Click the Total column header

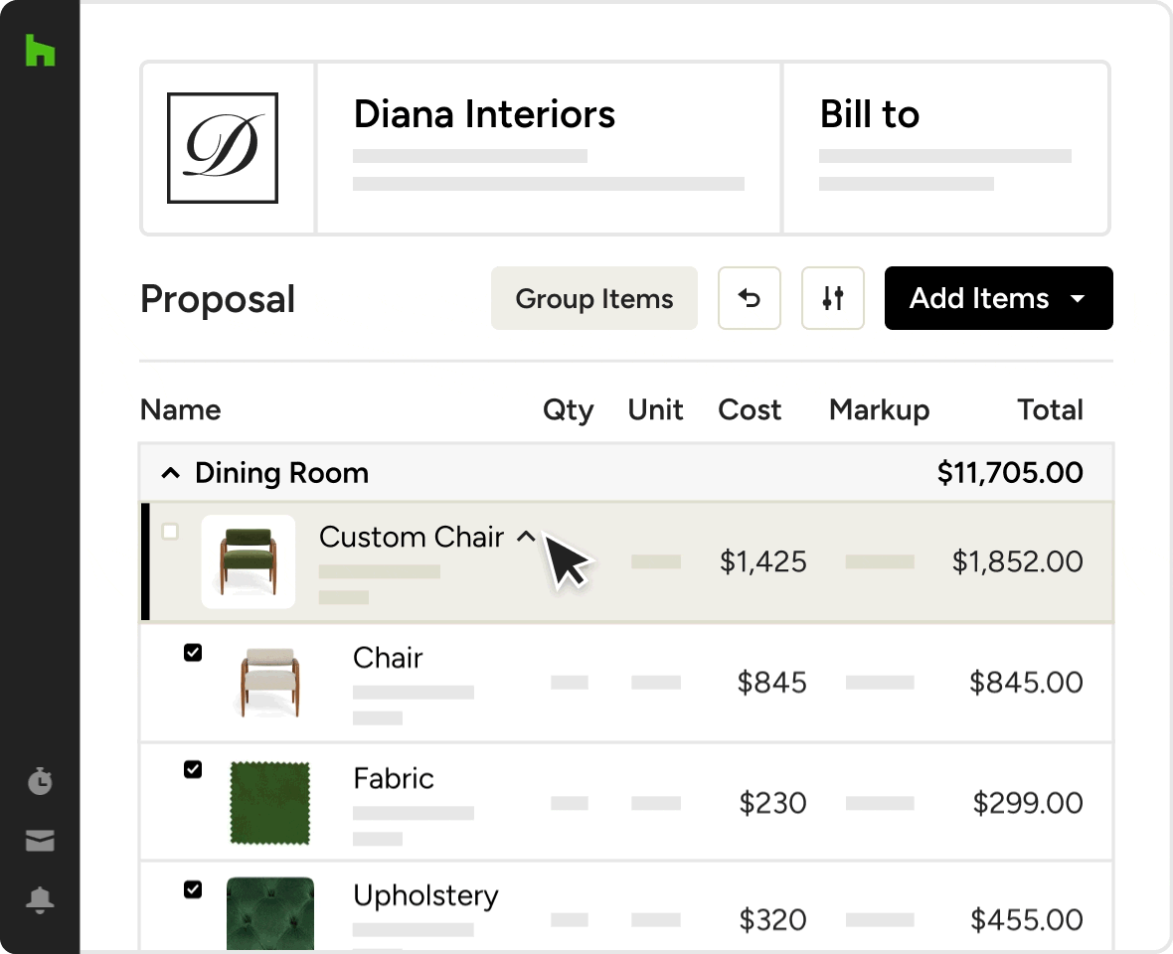point(1050,409)
